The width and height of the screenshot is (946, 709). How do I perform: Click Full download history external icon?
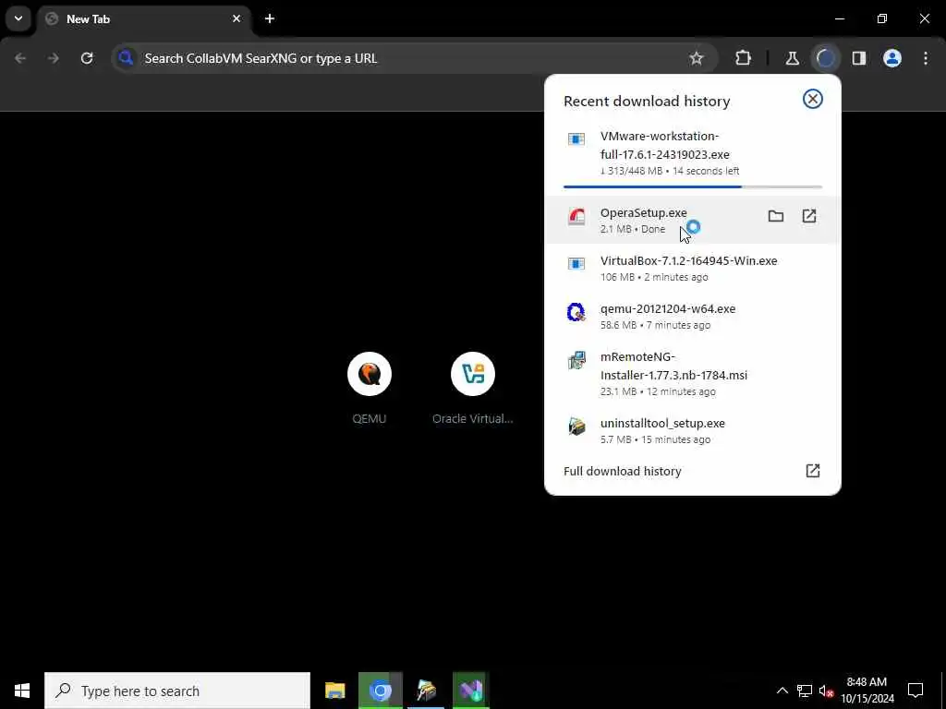pos(813,471)
